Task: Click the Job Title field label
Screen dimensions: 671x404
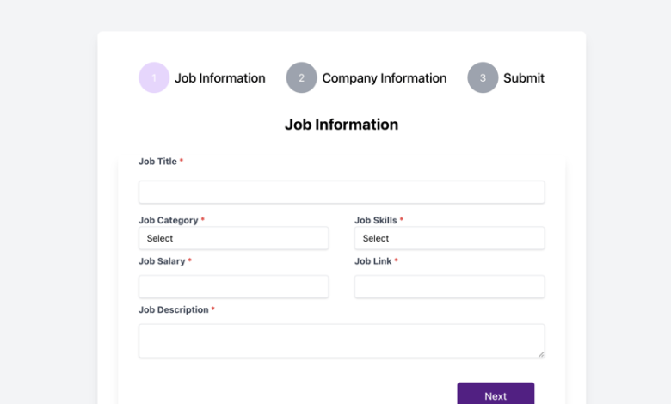Action: coord(157,162)
